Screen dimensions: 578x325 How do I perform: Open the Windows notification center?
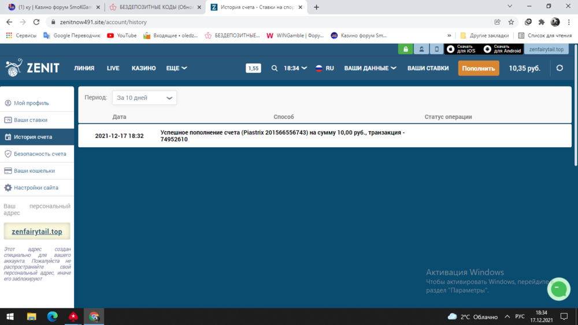click(564, 316)
